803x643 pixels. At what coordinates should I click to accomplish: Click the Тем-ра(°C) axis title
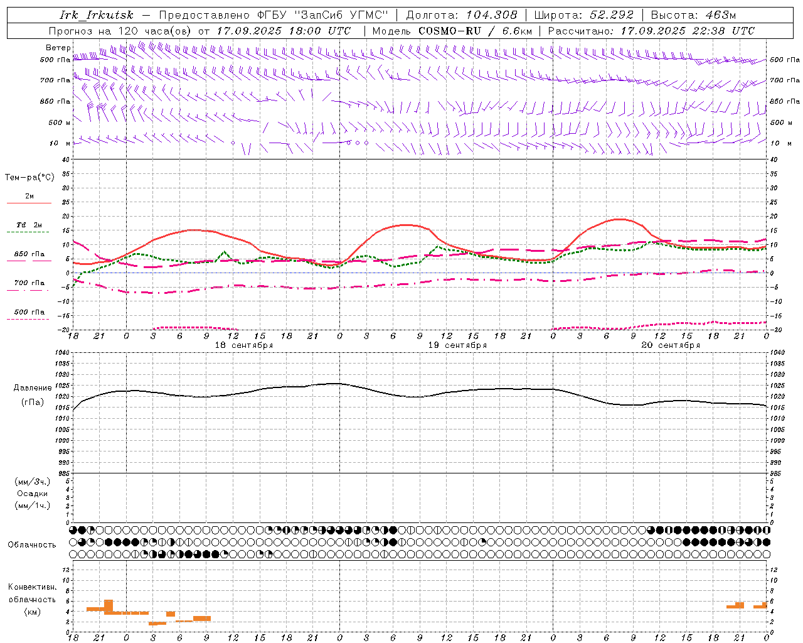29,177
